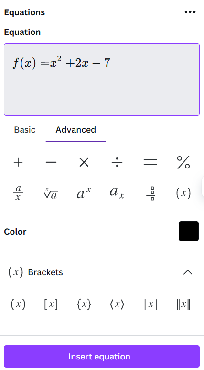The width and height of the screenshot is (204, 370).
Task: Insert square brackets around x
Action: (x=51, y=304)
